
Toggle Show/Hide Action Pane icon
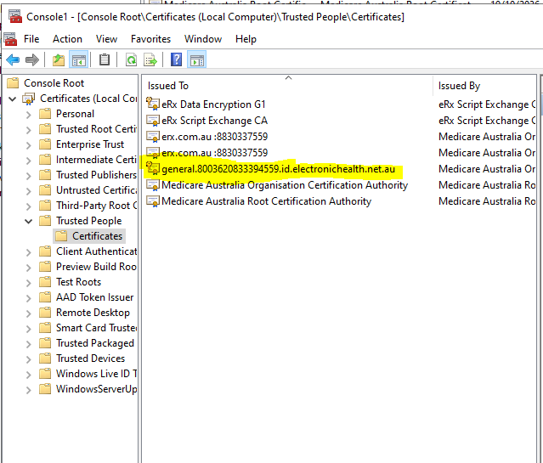click(196, 60)
